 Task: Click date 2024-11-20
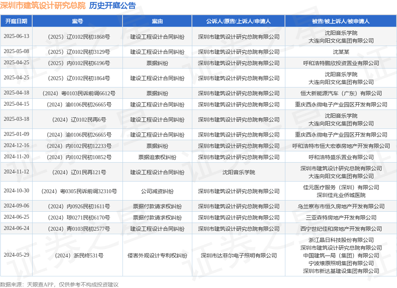[x=16, y=156]
